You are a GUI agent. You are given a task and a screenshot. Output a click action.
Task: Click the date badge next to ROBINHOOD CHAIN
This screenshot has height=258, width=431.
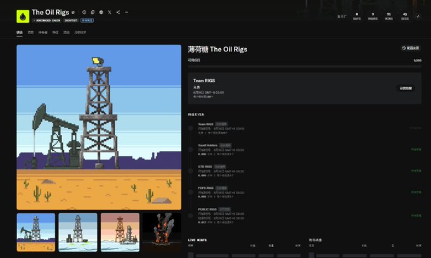71,20
